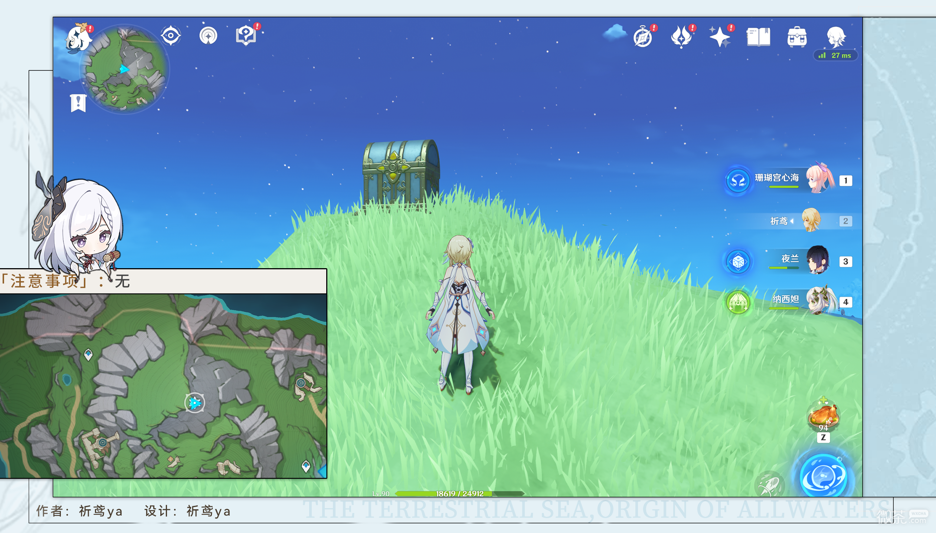The height and width of the screenshot is (533, 936).
Task: Open the character profile head icon
Action: coord(836,37)
